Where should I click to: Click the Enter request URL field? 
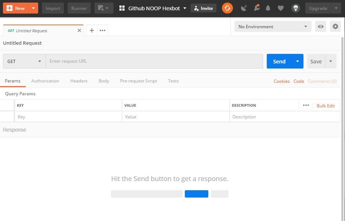(x=154, y=61)
